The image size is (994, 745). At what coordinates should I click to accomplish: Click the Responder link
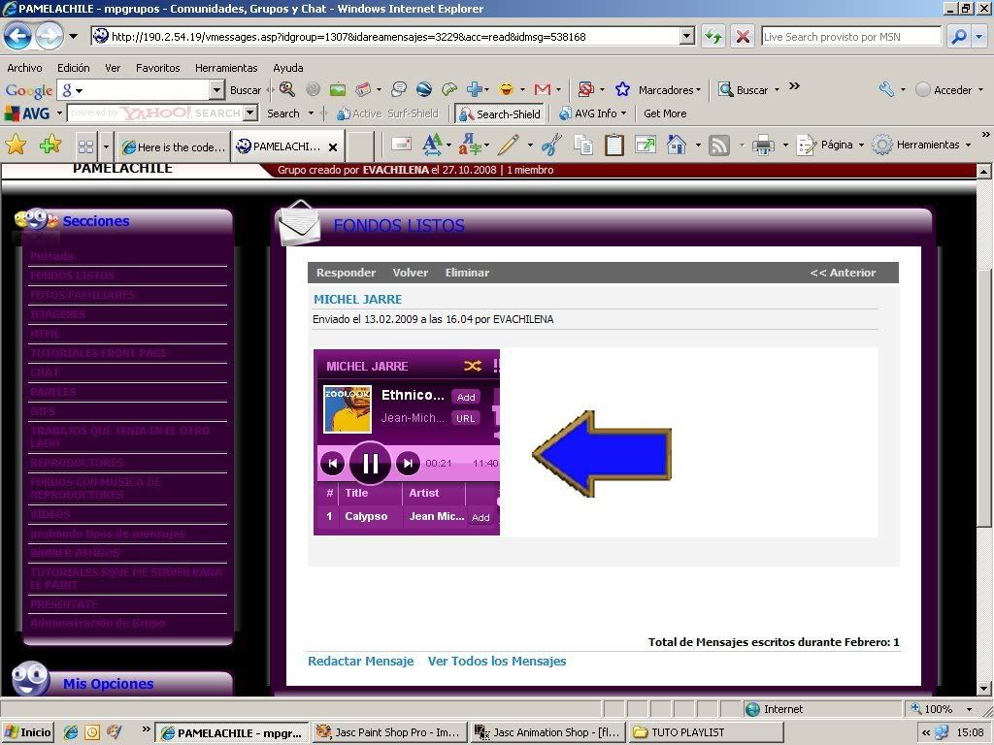tap(347, 273)
